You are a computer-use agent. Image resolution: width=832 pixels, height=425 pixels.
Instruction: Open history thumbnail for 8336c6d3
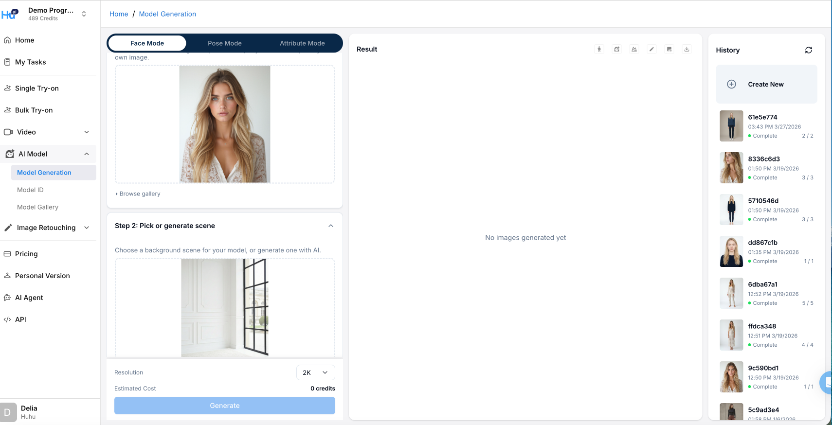pos(731,168)
